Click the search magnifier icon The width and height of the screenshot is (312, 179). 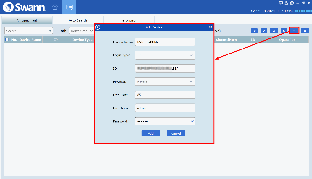click(50, 31)
